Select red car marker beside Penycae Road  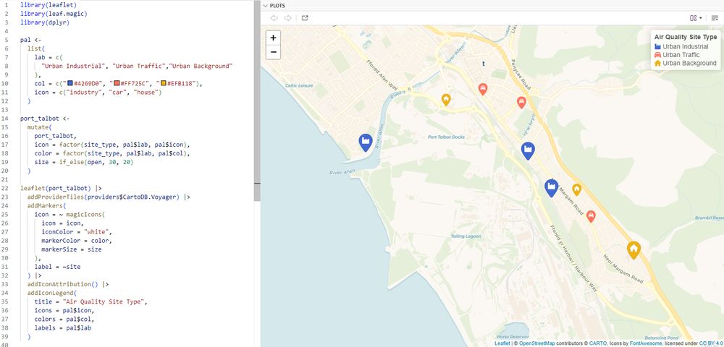(x=521, y=103)
